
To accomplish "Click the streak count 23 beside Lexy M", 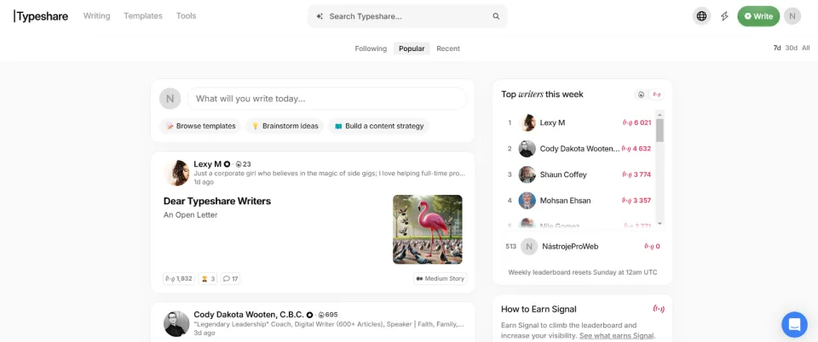I will (243, 164).
